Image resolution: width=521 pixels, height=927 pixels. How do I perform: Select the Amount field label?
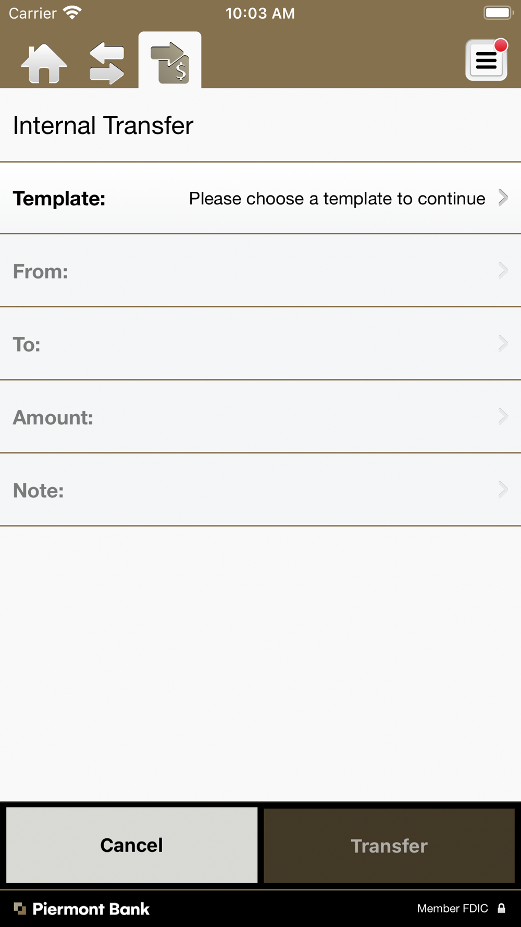pos(53,418)
